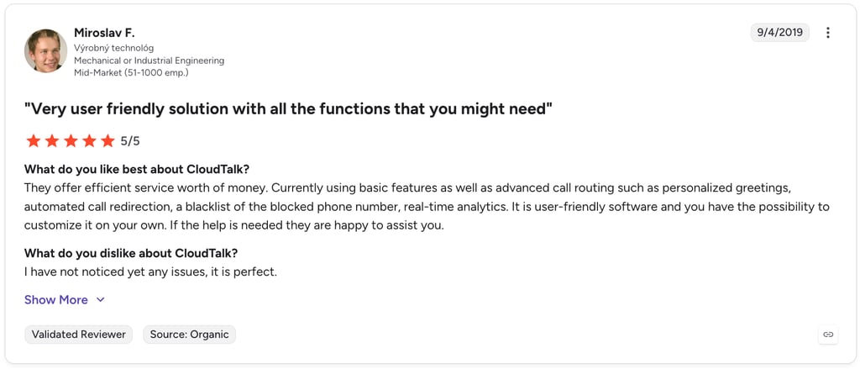The height and width of the screenshot is (369, 860).
Task: Click the fifth rating star
Action: pos(107,141)
